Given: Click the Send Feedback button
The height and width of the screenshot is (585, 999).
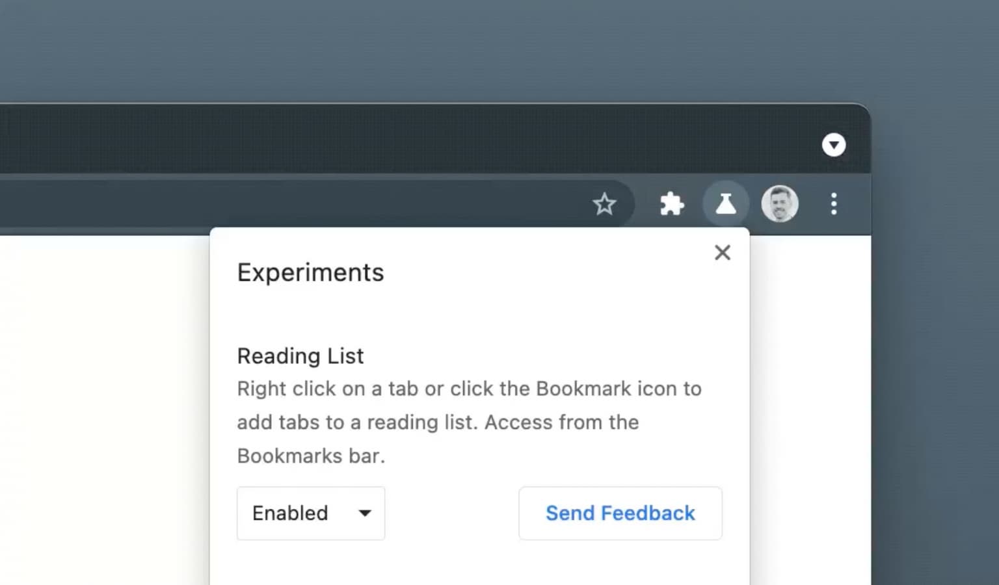Looking at the screenshot, I should click(620, 513).
